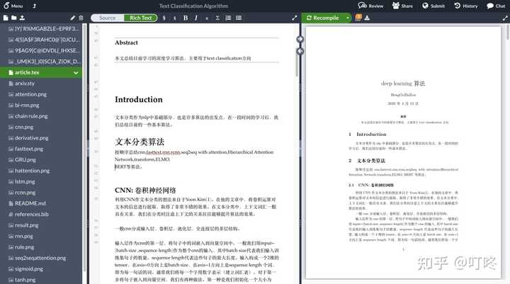Open the Overleaf Menu

(13, 6)
